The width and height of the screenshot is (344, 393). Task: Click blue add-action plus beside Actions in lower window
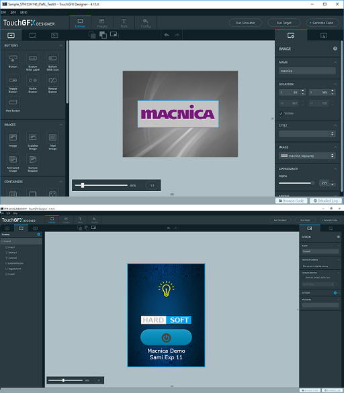tap(335, 293)
